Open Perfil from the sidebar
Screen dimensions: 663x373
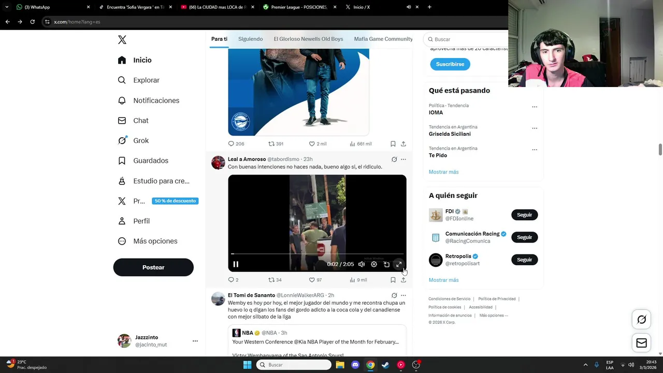pyautogui.click(x=134, y=221)
